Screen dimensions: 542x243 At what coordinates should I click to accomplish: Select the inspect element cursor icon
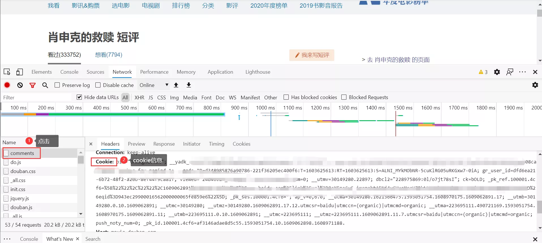pos(7,72)
